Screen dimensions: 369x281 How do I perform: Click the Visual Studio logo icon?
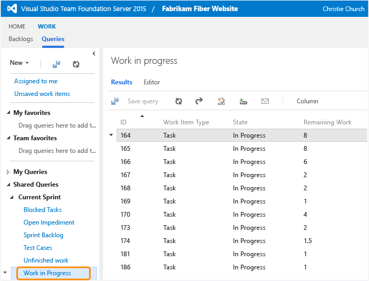coord(12,9)
